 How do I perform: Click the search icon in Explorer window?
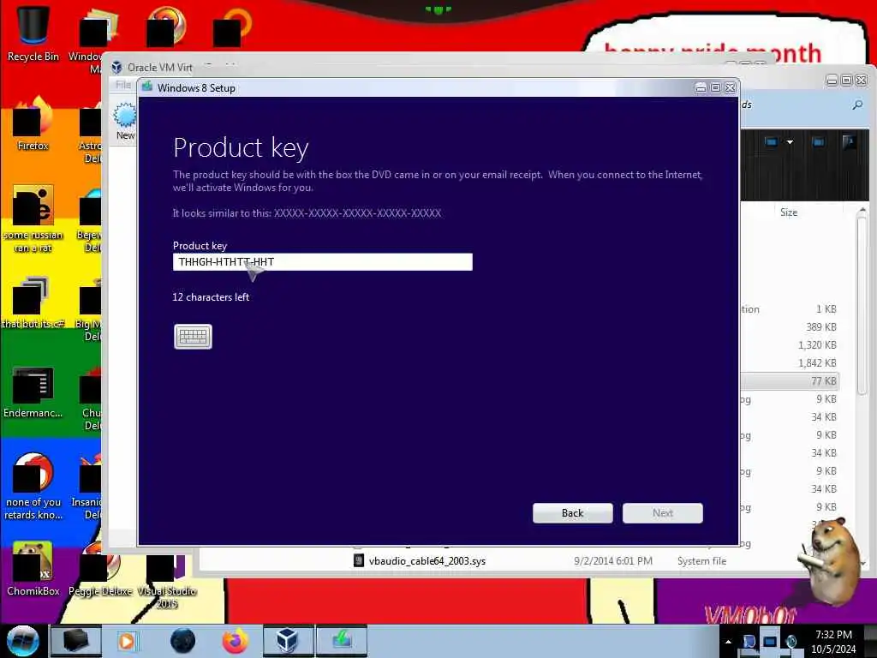tap(856, 105)
